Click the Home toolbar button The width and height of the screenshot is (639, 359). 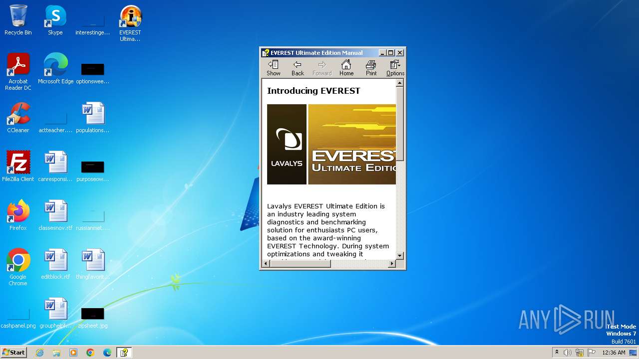(346, 68)
